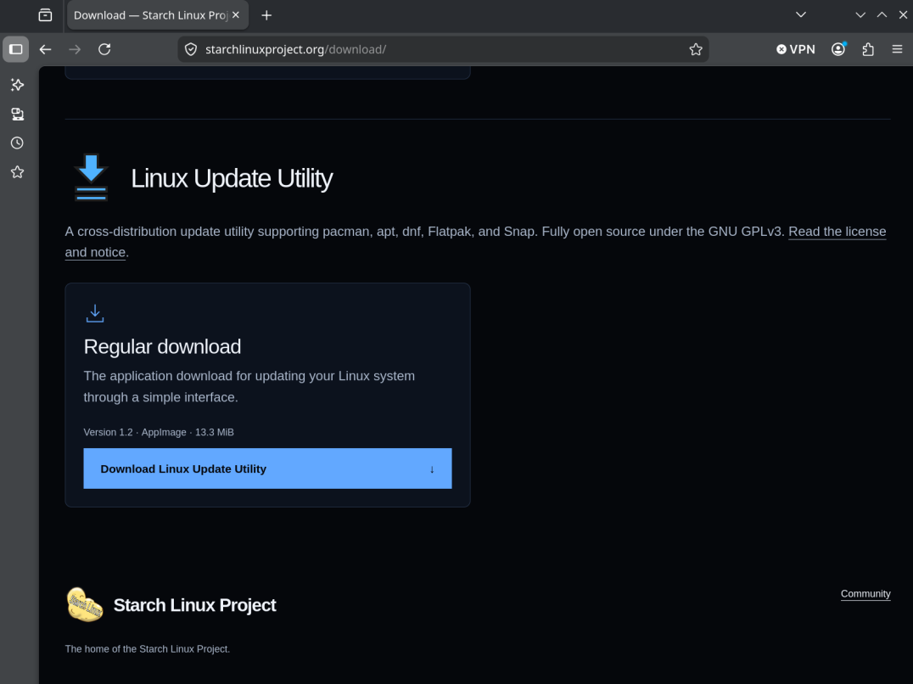Screen dimensions: 913x684
Task: Close the Download — Starch Linux Project tab
Action: [236, 15]
